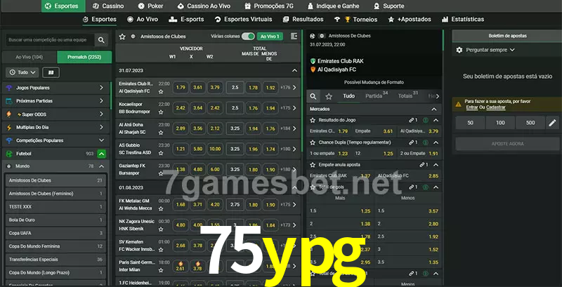Toggle the Várias colunas switch
562x287 pixels.
(x=248, y=36)
